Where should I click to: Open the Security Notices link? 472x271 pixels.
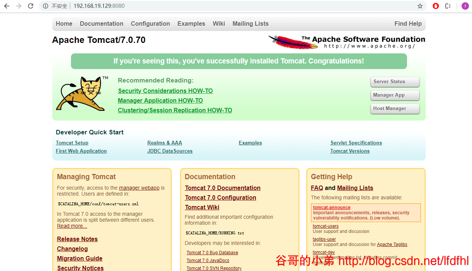[80, 268]
